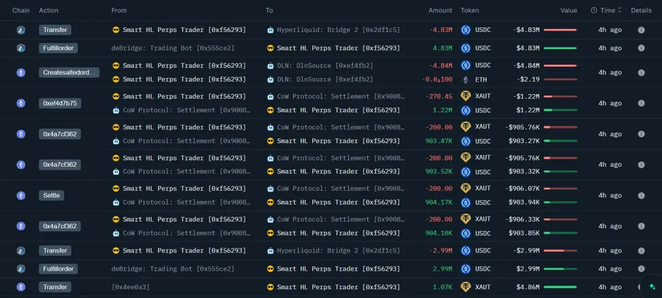
Task: Open details icon for Settle row
Action: pos(641,195)
